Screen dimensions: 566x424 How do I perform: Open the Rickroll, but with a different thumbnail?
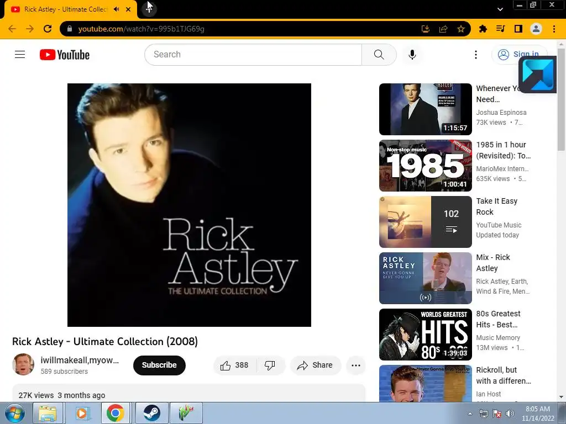tap(425, 383)
